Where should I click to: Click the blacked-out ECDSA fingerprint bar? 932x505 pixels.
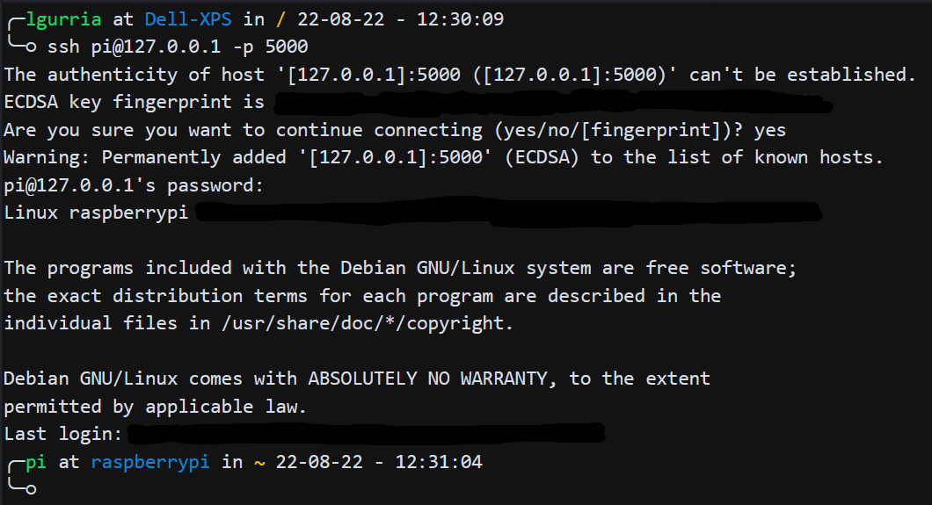(x=553, y=102)
